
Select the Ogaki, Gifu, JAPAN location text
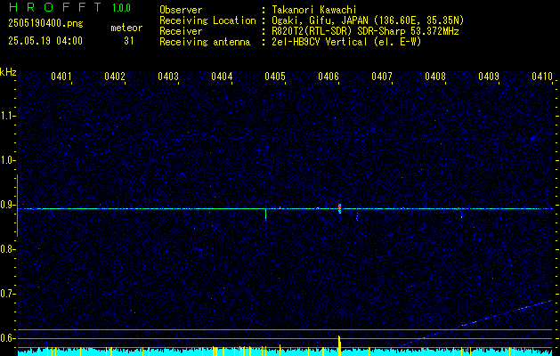(x=368, y=20)
